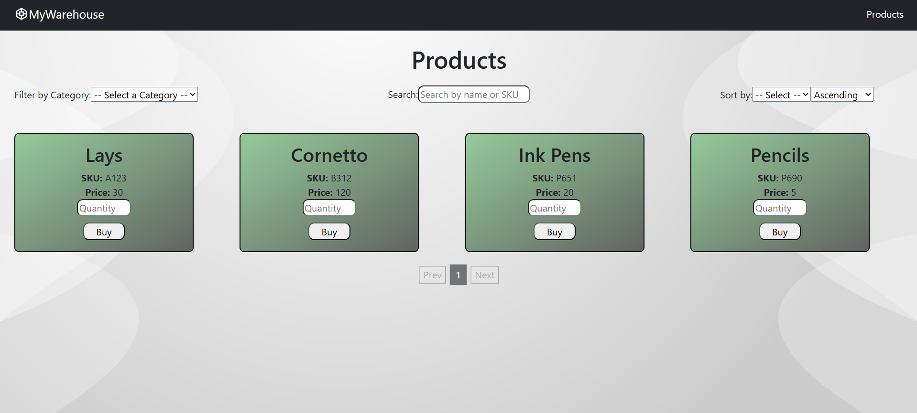The width and height of the screenshot is (917, 413).
Task: Buy the Pencils item
Action: (x=779, y=232)
